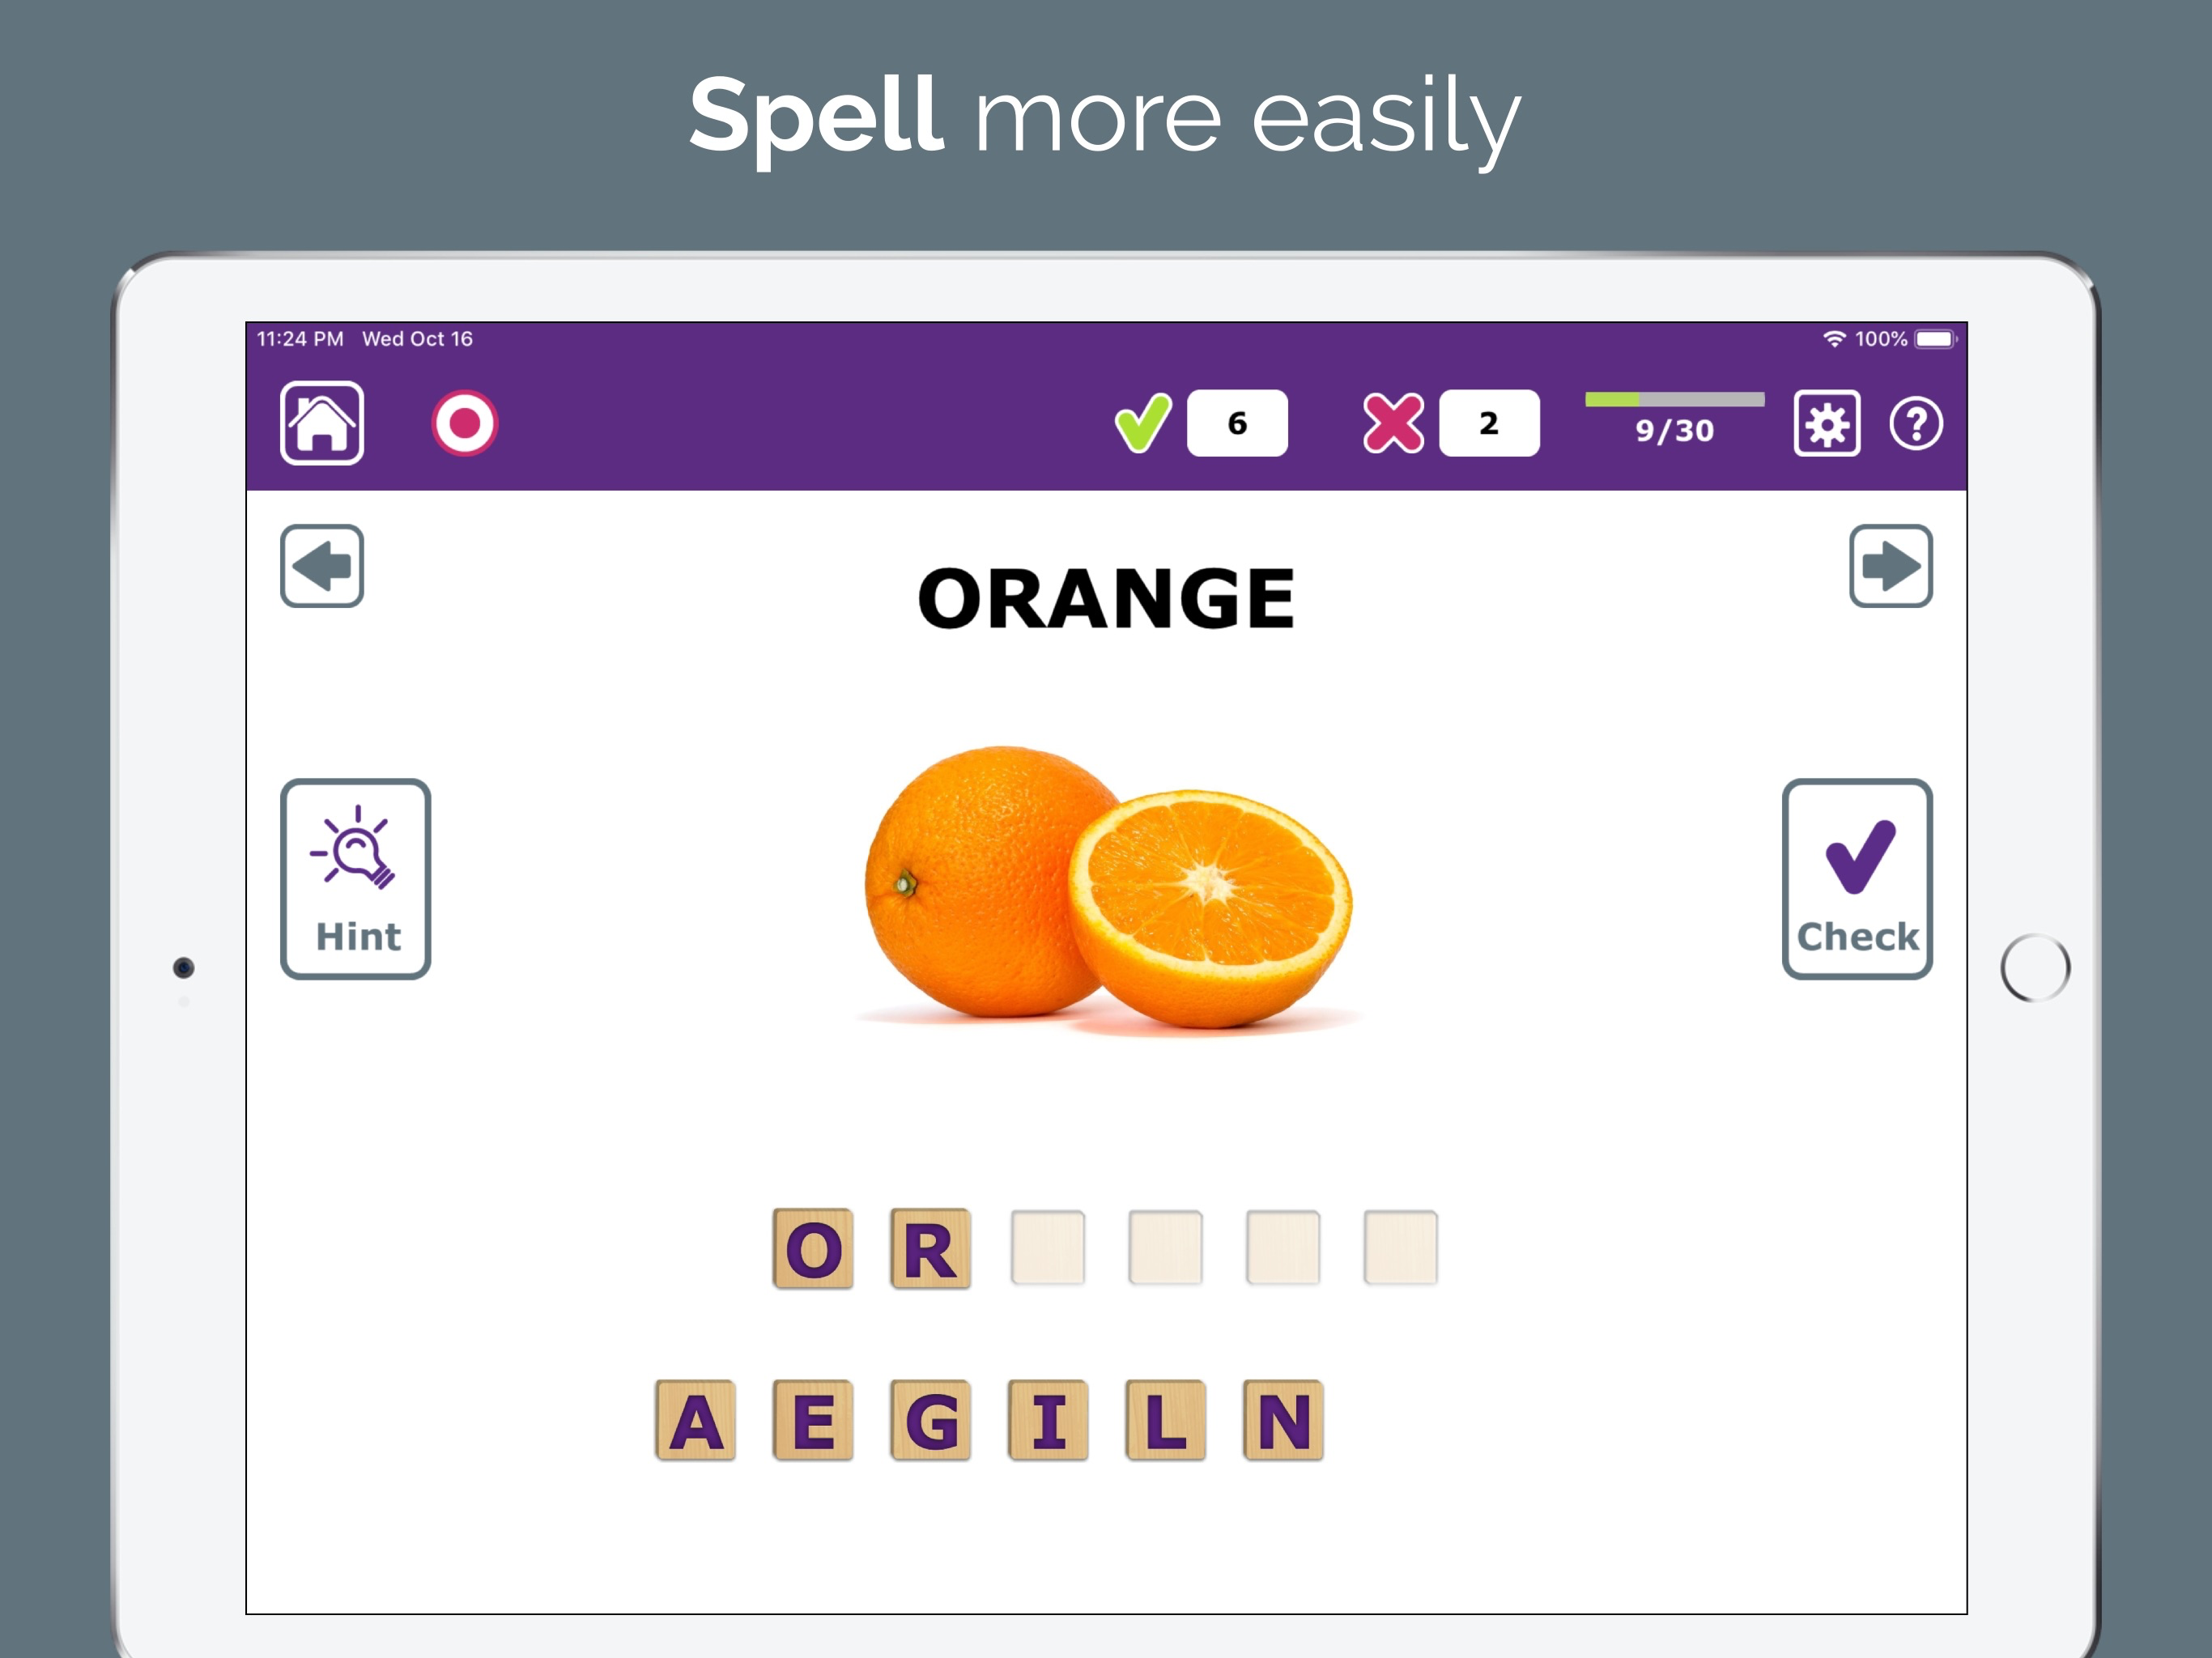Tap the correct answers count box showing 6
Screen dimensions: 2212x1658
point(1237,423)
